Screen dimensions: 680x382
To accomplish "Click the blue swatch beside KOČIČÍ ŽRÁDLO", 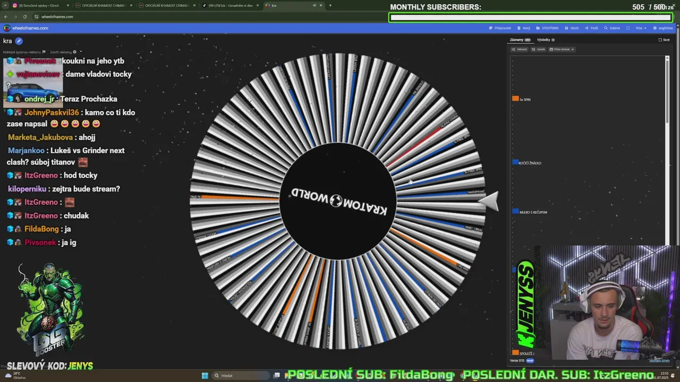I will pos(515,162).
